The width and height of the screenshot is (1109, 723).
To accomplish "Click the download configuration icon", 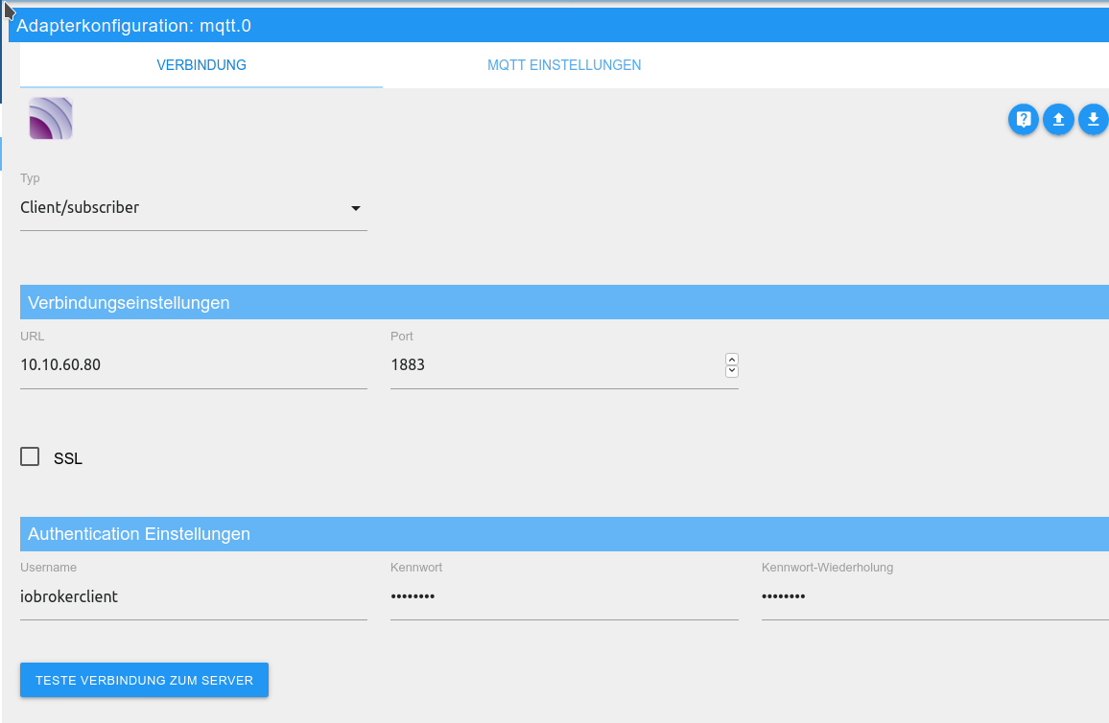I will (x=1093, y=120).
